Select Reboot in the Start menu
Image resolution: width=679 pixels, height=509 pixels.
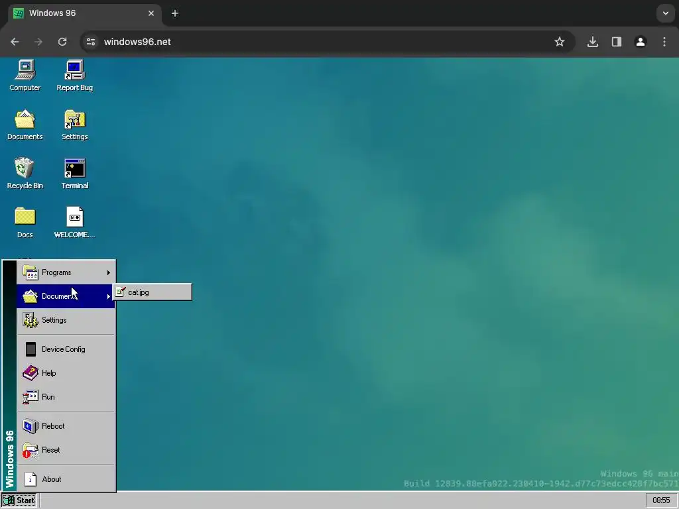[x=66, y=426]
